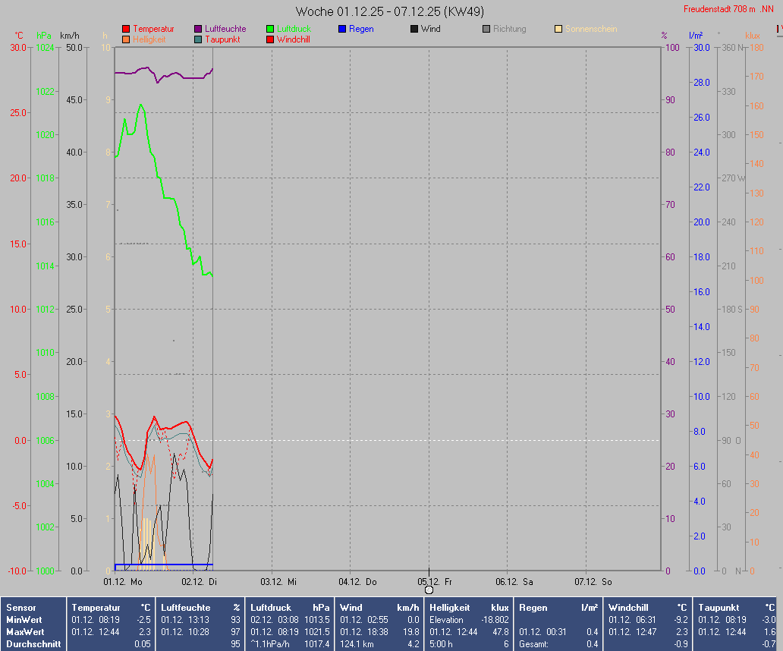Click the orange Helligkeit legend swatch
The height and width of the screenshot is (651, 783).
[126, 39]
